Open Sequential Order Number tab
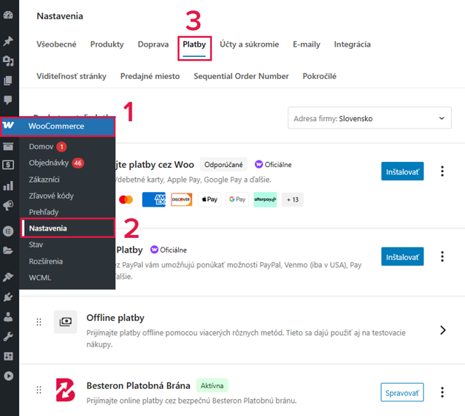The height and width of the screenshot is (416, 465). click(241, 76)
